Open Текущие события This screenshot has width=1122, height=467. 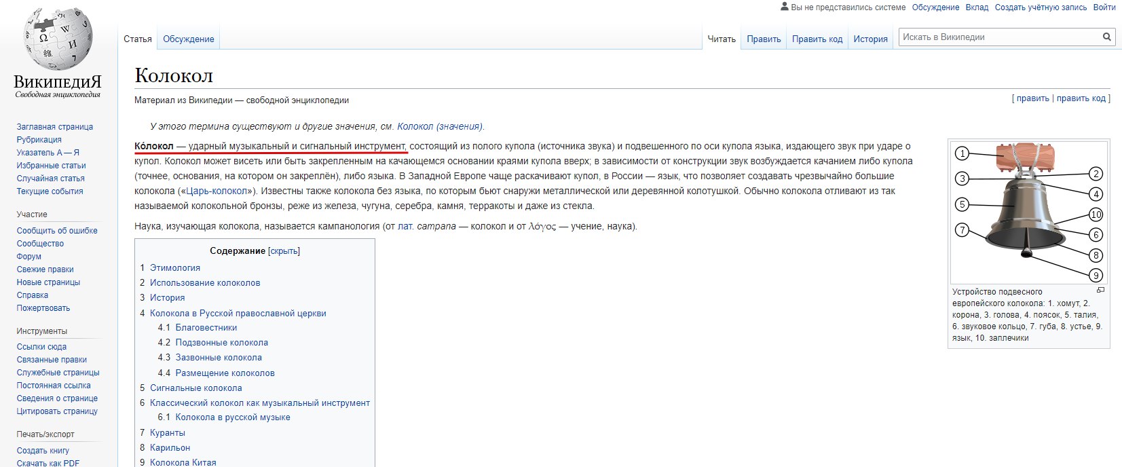(x=50, y=191)
